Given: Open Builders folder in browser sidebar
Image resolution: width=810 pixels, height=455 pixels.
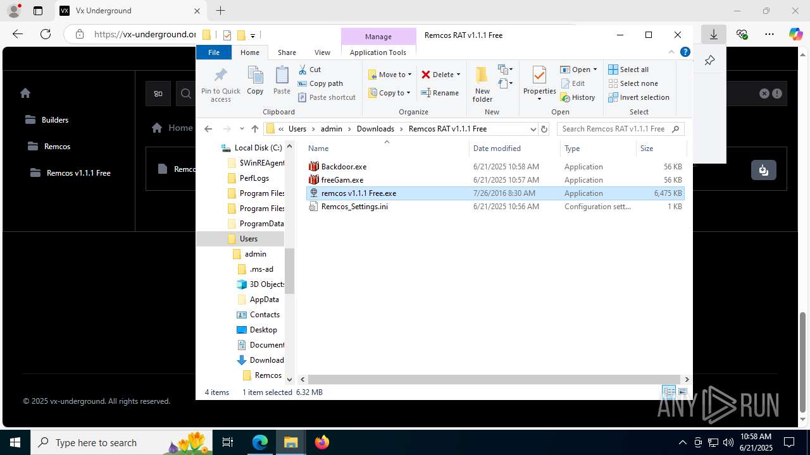Looking at the screenshot, I should 47,120.
